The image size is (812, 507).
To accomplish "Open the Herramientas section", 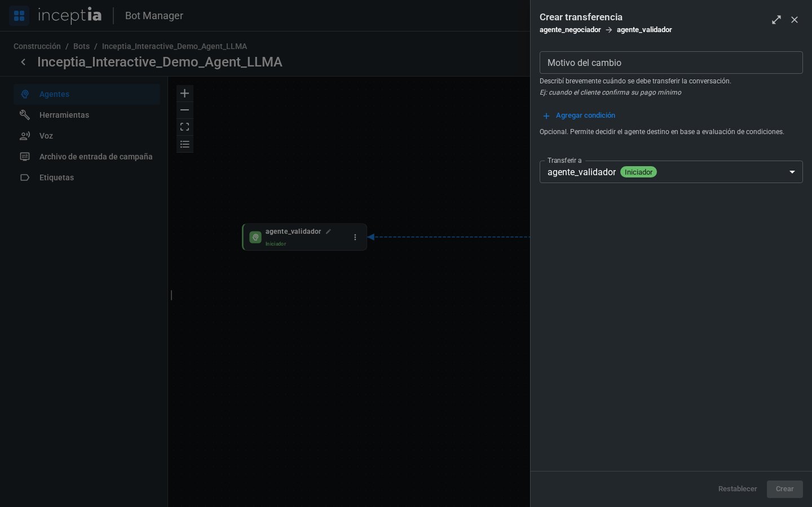I will tap(87, 115).
